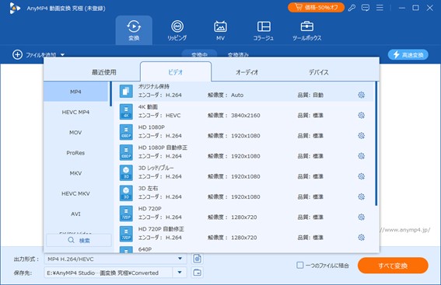The image size is (441, 285).
Task: Check 一つのファイルに結合 merge checkbox
Action: [x=300, y=265]
